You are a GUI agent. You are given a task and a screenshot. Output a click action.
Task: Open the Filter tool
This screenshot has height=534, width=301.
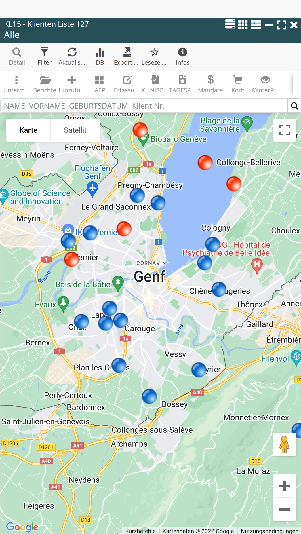(44, 56)
